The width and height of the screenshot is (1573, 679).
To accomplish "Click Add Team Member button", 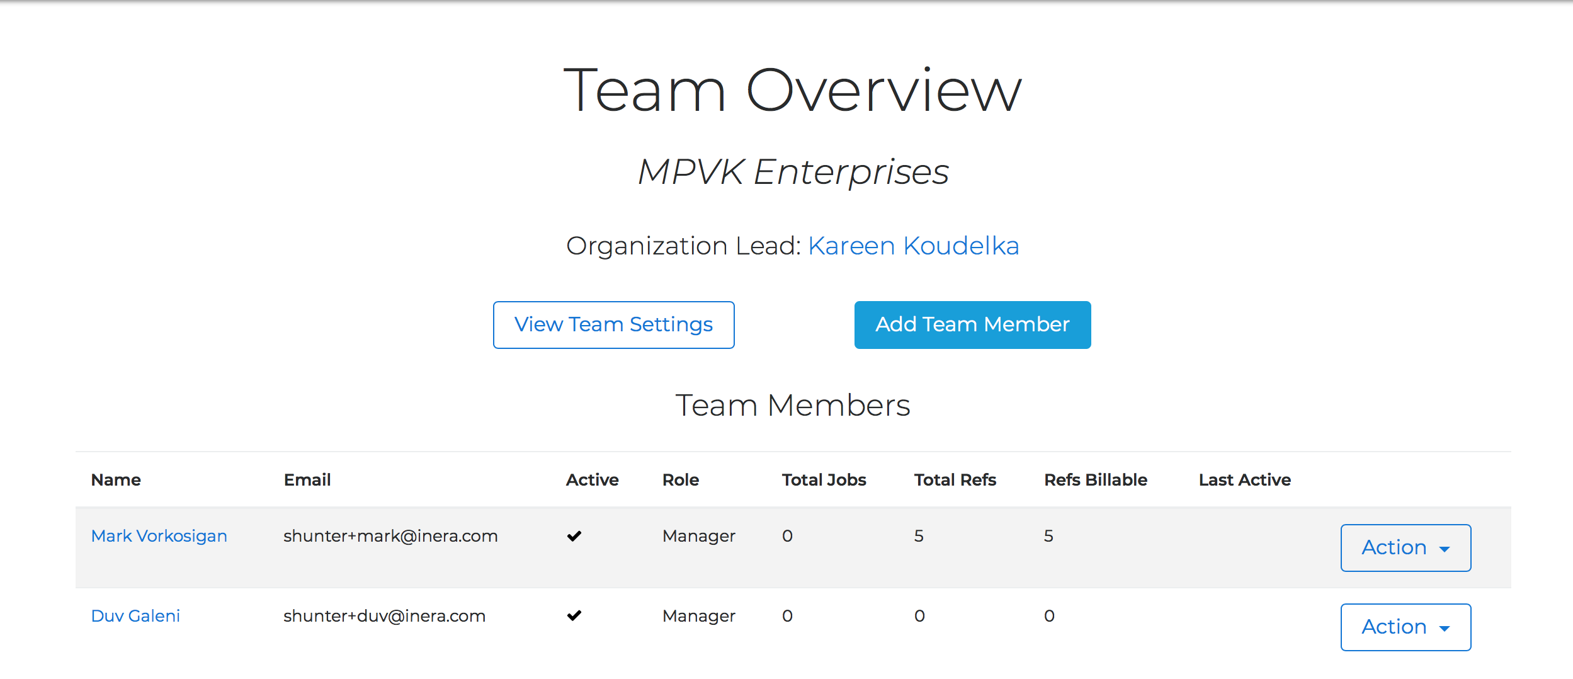I will click(x=972, y=324).
